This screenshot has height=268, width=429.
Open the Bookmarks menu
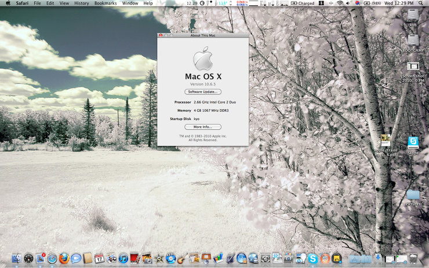pos(106,3)
